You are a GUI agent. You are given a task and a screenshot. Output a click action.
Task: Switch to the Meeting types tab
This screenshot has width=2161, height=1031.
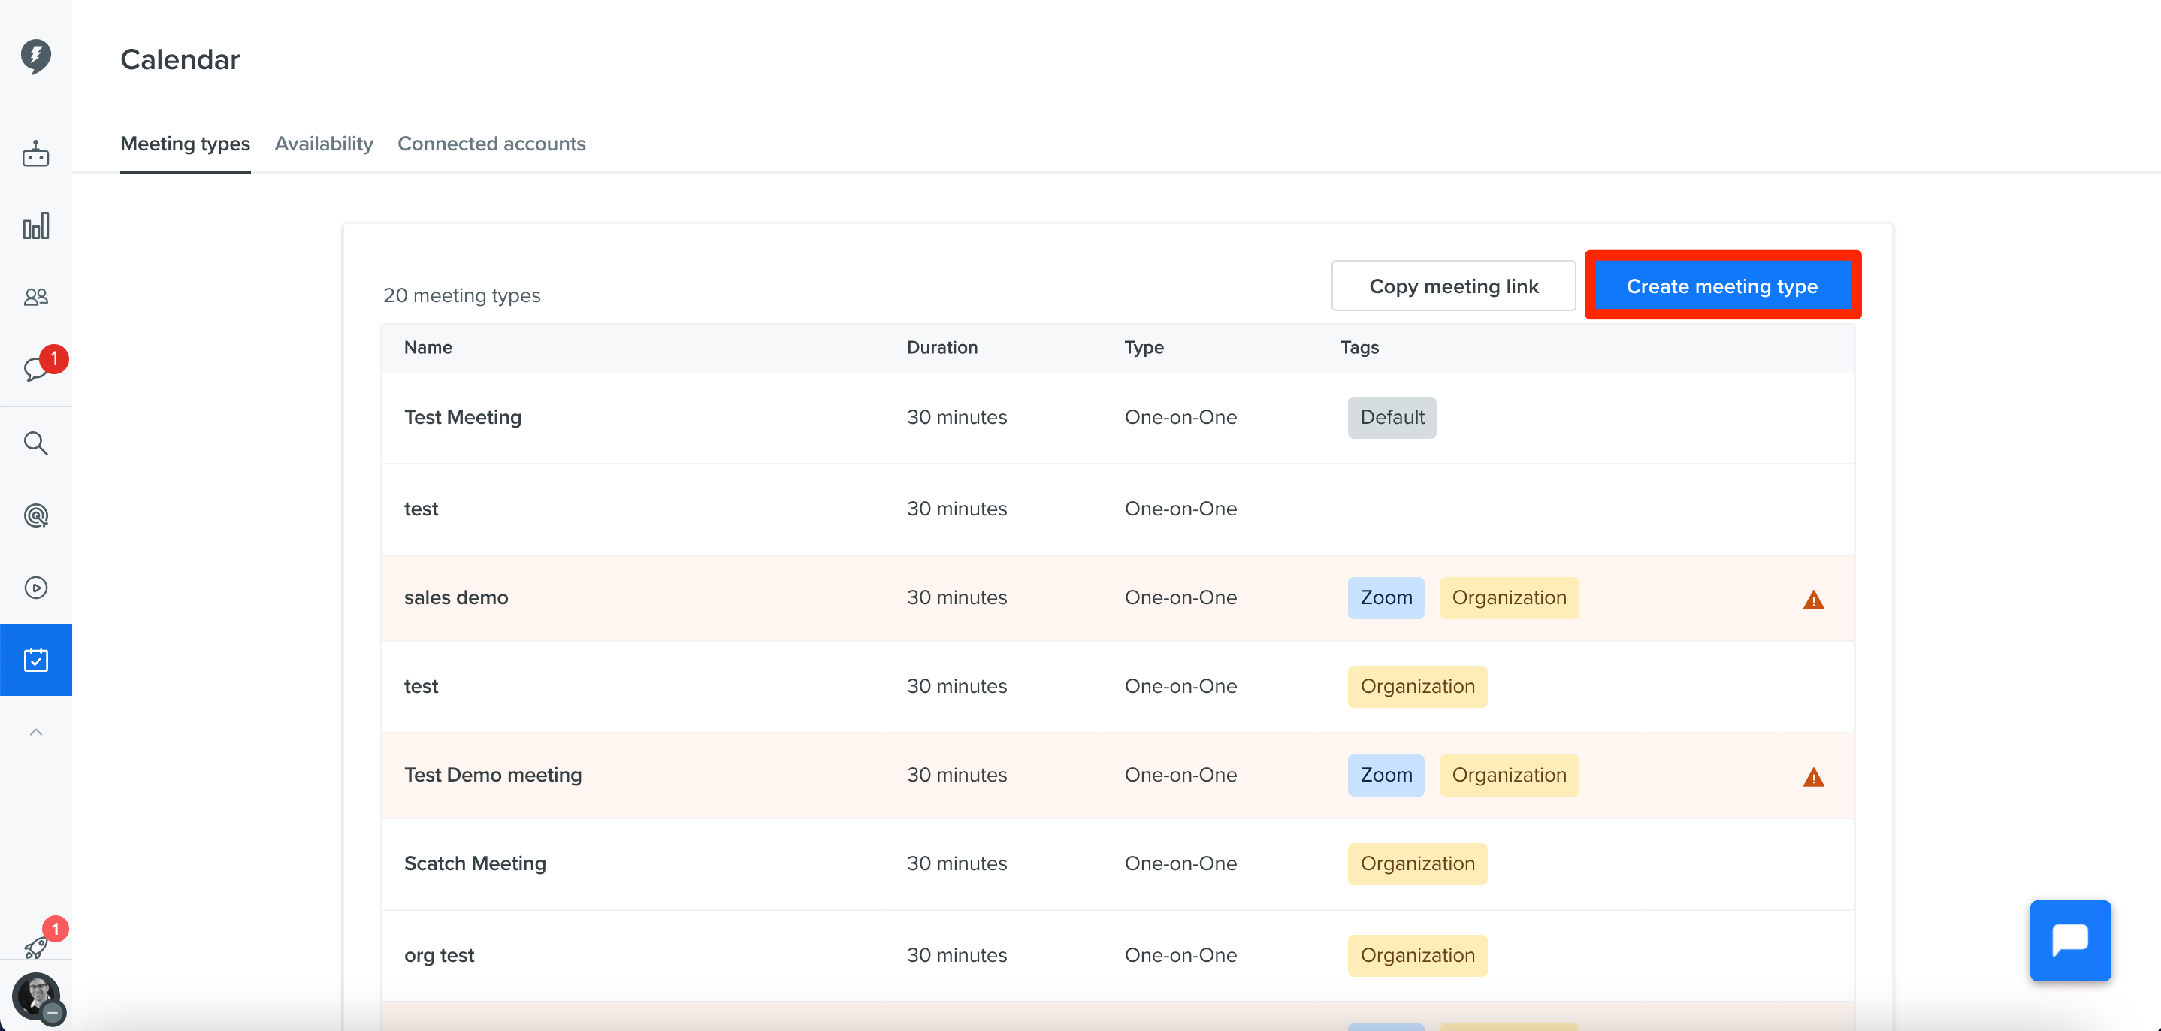click(186, 144)
